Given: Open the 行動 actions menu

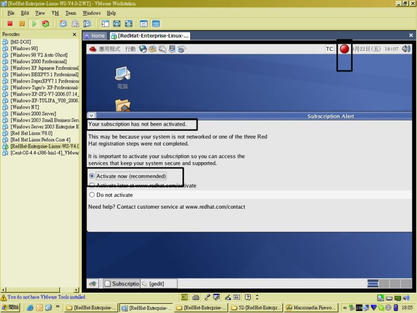Looking at the screenshot, I should 130,49.
